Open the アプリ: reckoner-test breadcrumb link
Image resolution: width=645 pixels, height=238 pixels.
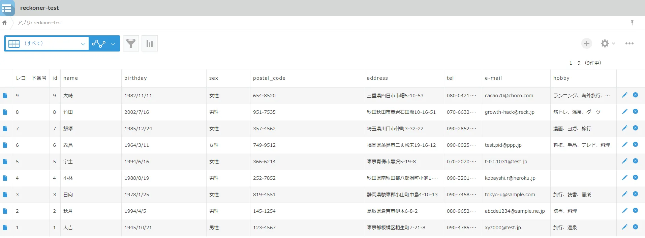40,23
